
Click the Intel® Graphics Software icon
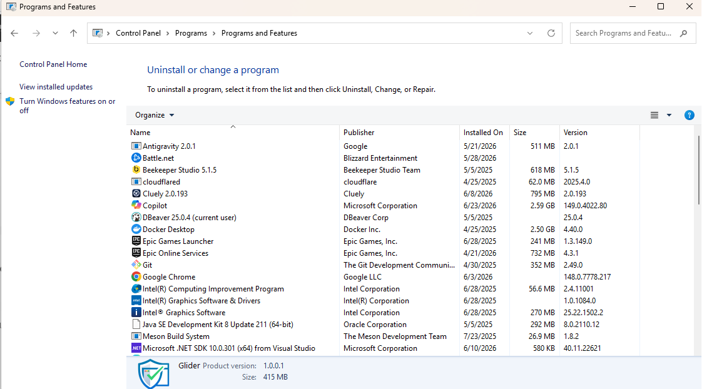coord(136,313)
